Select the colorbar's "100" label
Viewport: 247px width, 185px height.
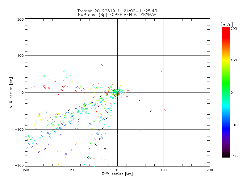(234, 60)
